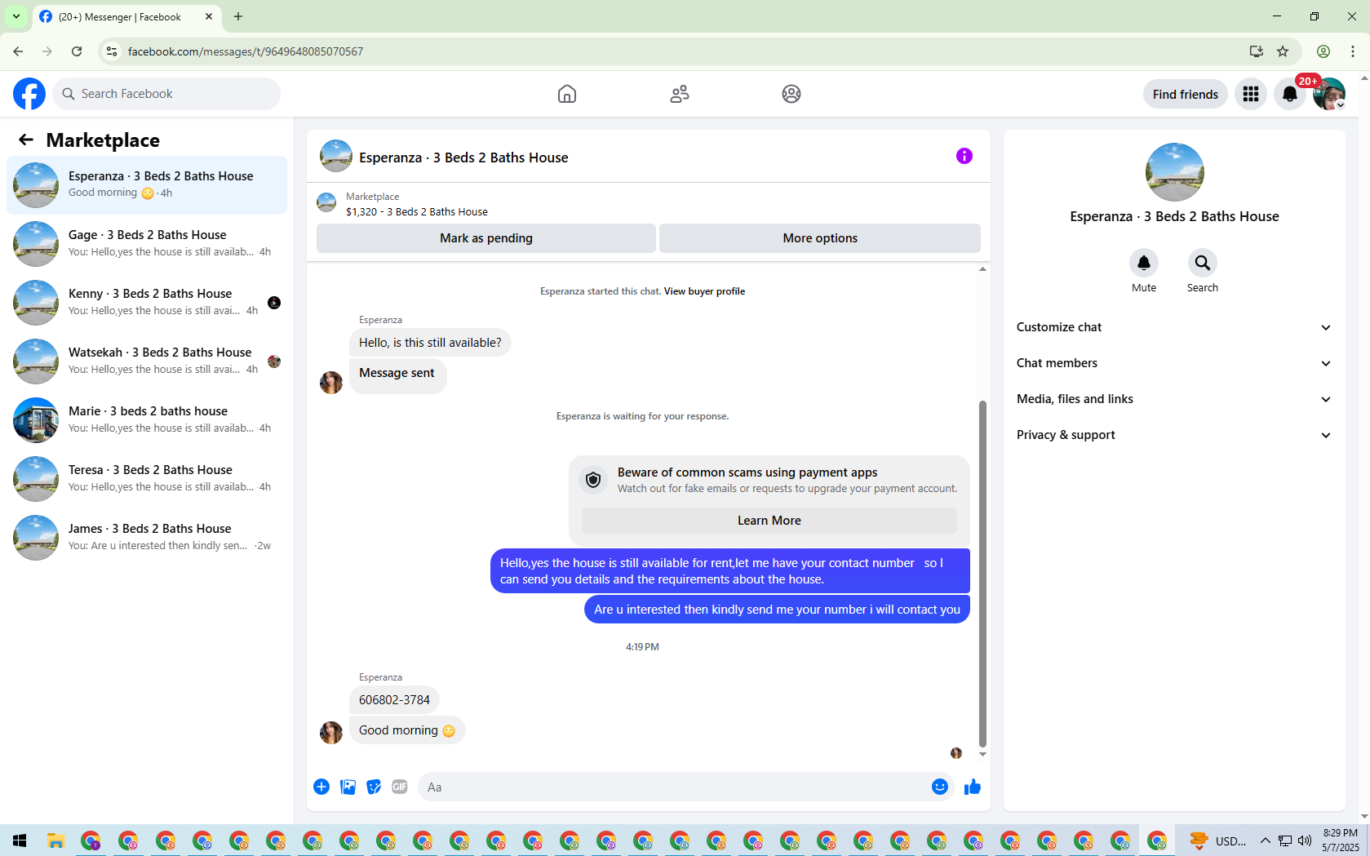The width and height of the screenshot is (1370, 856).
Task: Open the Teresa conversation
Action: 147,479
